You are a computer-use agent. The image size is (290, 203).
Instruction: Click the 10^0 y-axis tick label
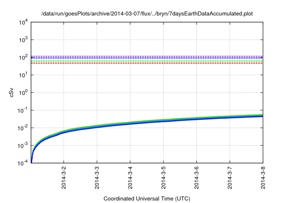pyautogui.click(x=24, y=92)
